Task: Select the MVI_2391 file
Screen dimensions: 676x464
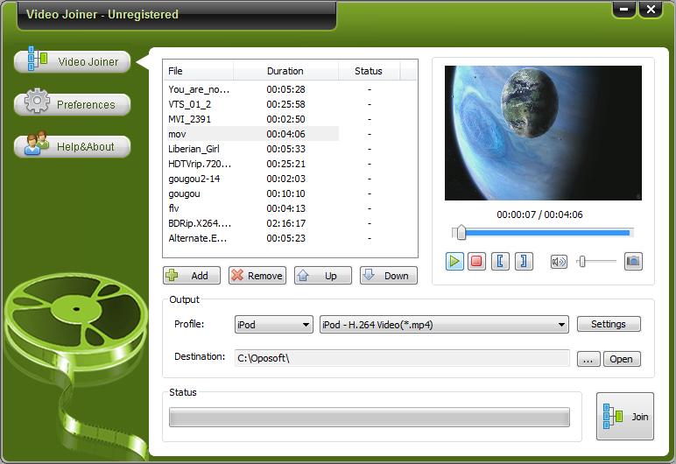Action: pos(290,119)
